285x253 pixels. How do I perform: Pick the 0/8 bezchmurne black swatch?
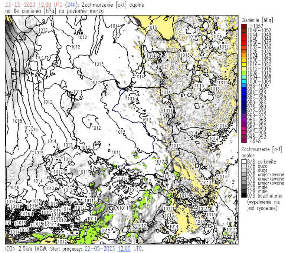[x=244, y=196]
